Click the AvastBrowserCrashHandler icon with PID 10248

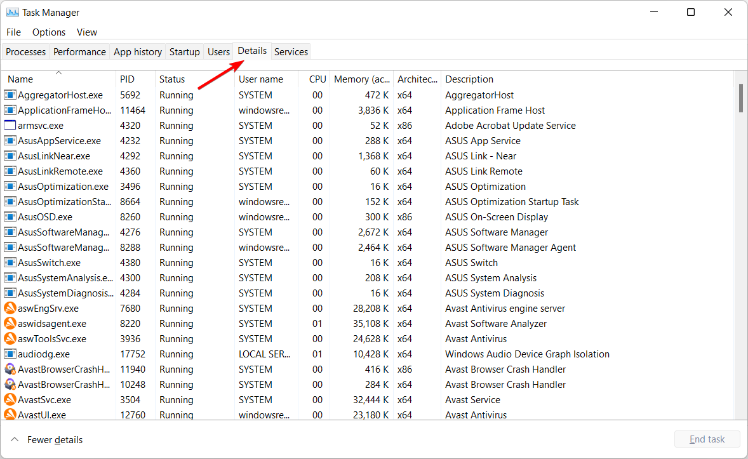coord(10,385)
